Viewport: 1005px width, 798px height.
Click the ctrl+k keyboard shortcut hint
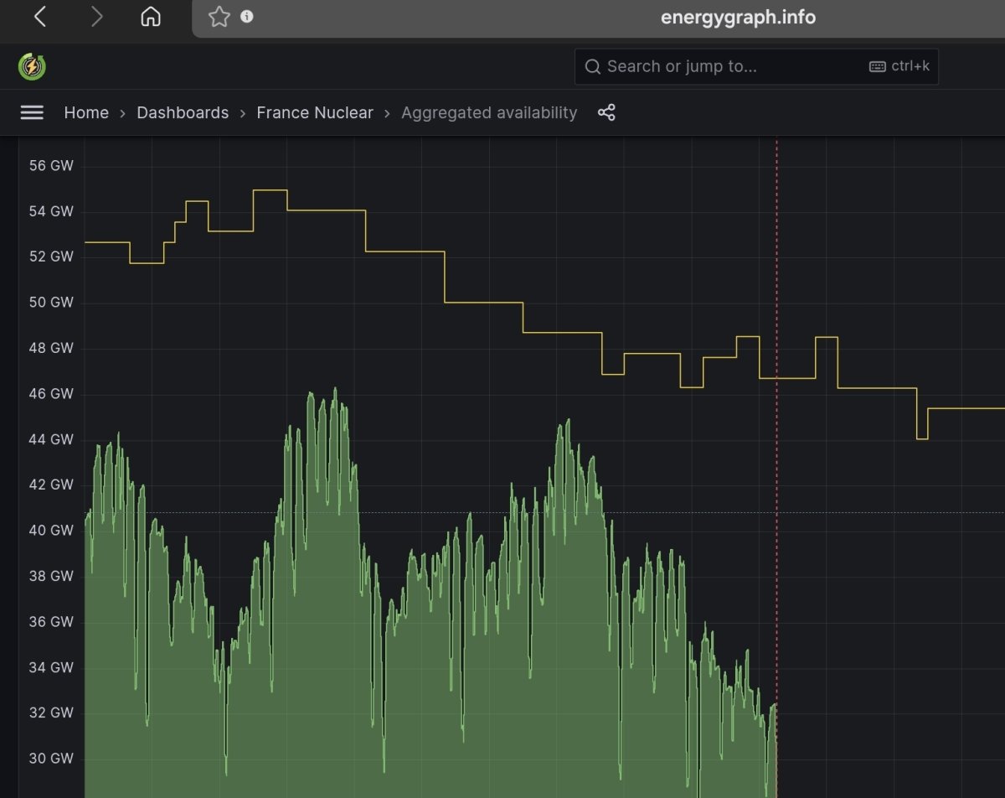click(x=899, y=66)
